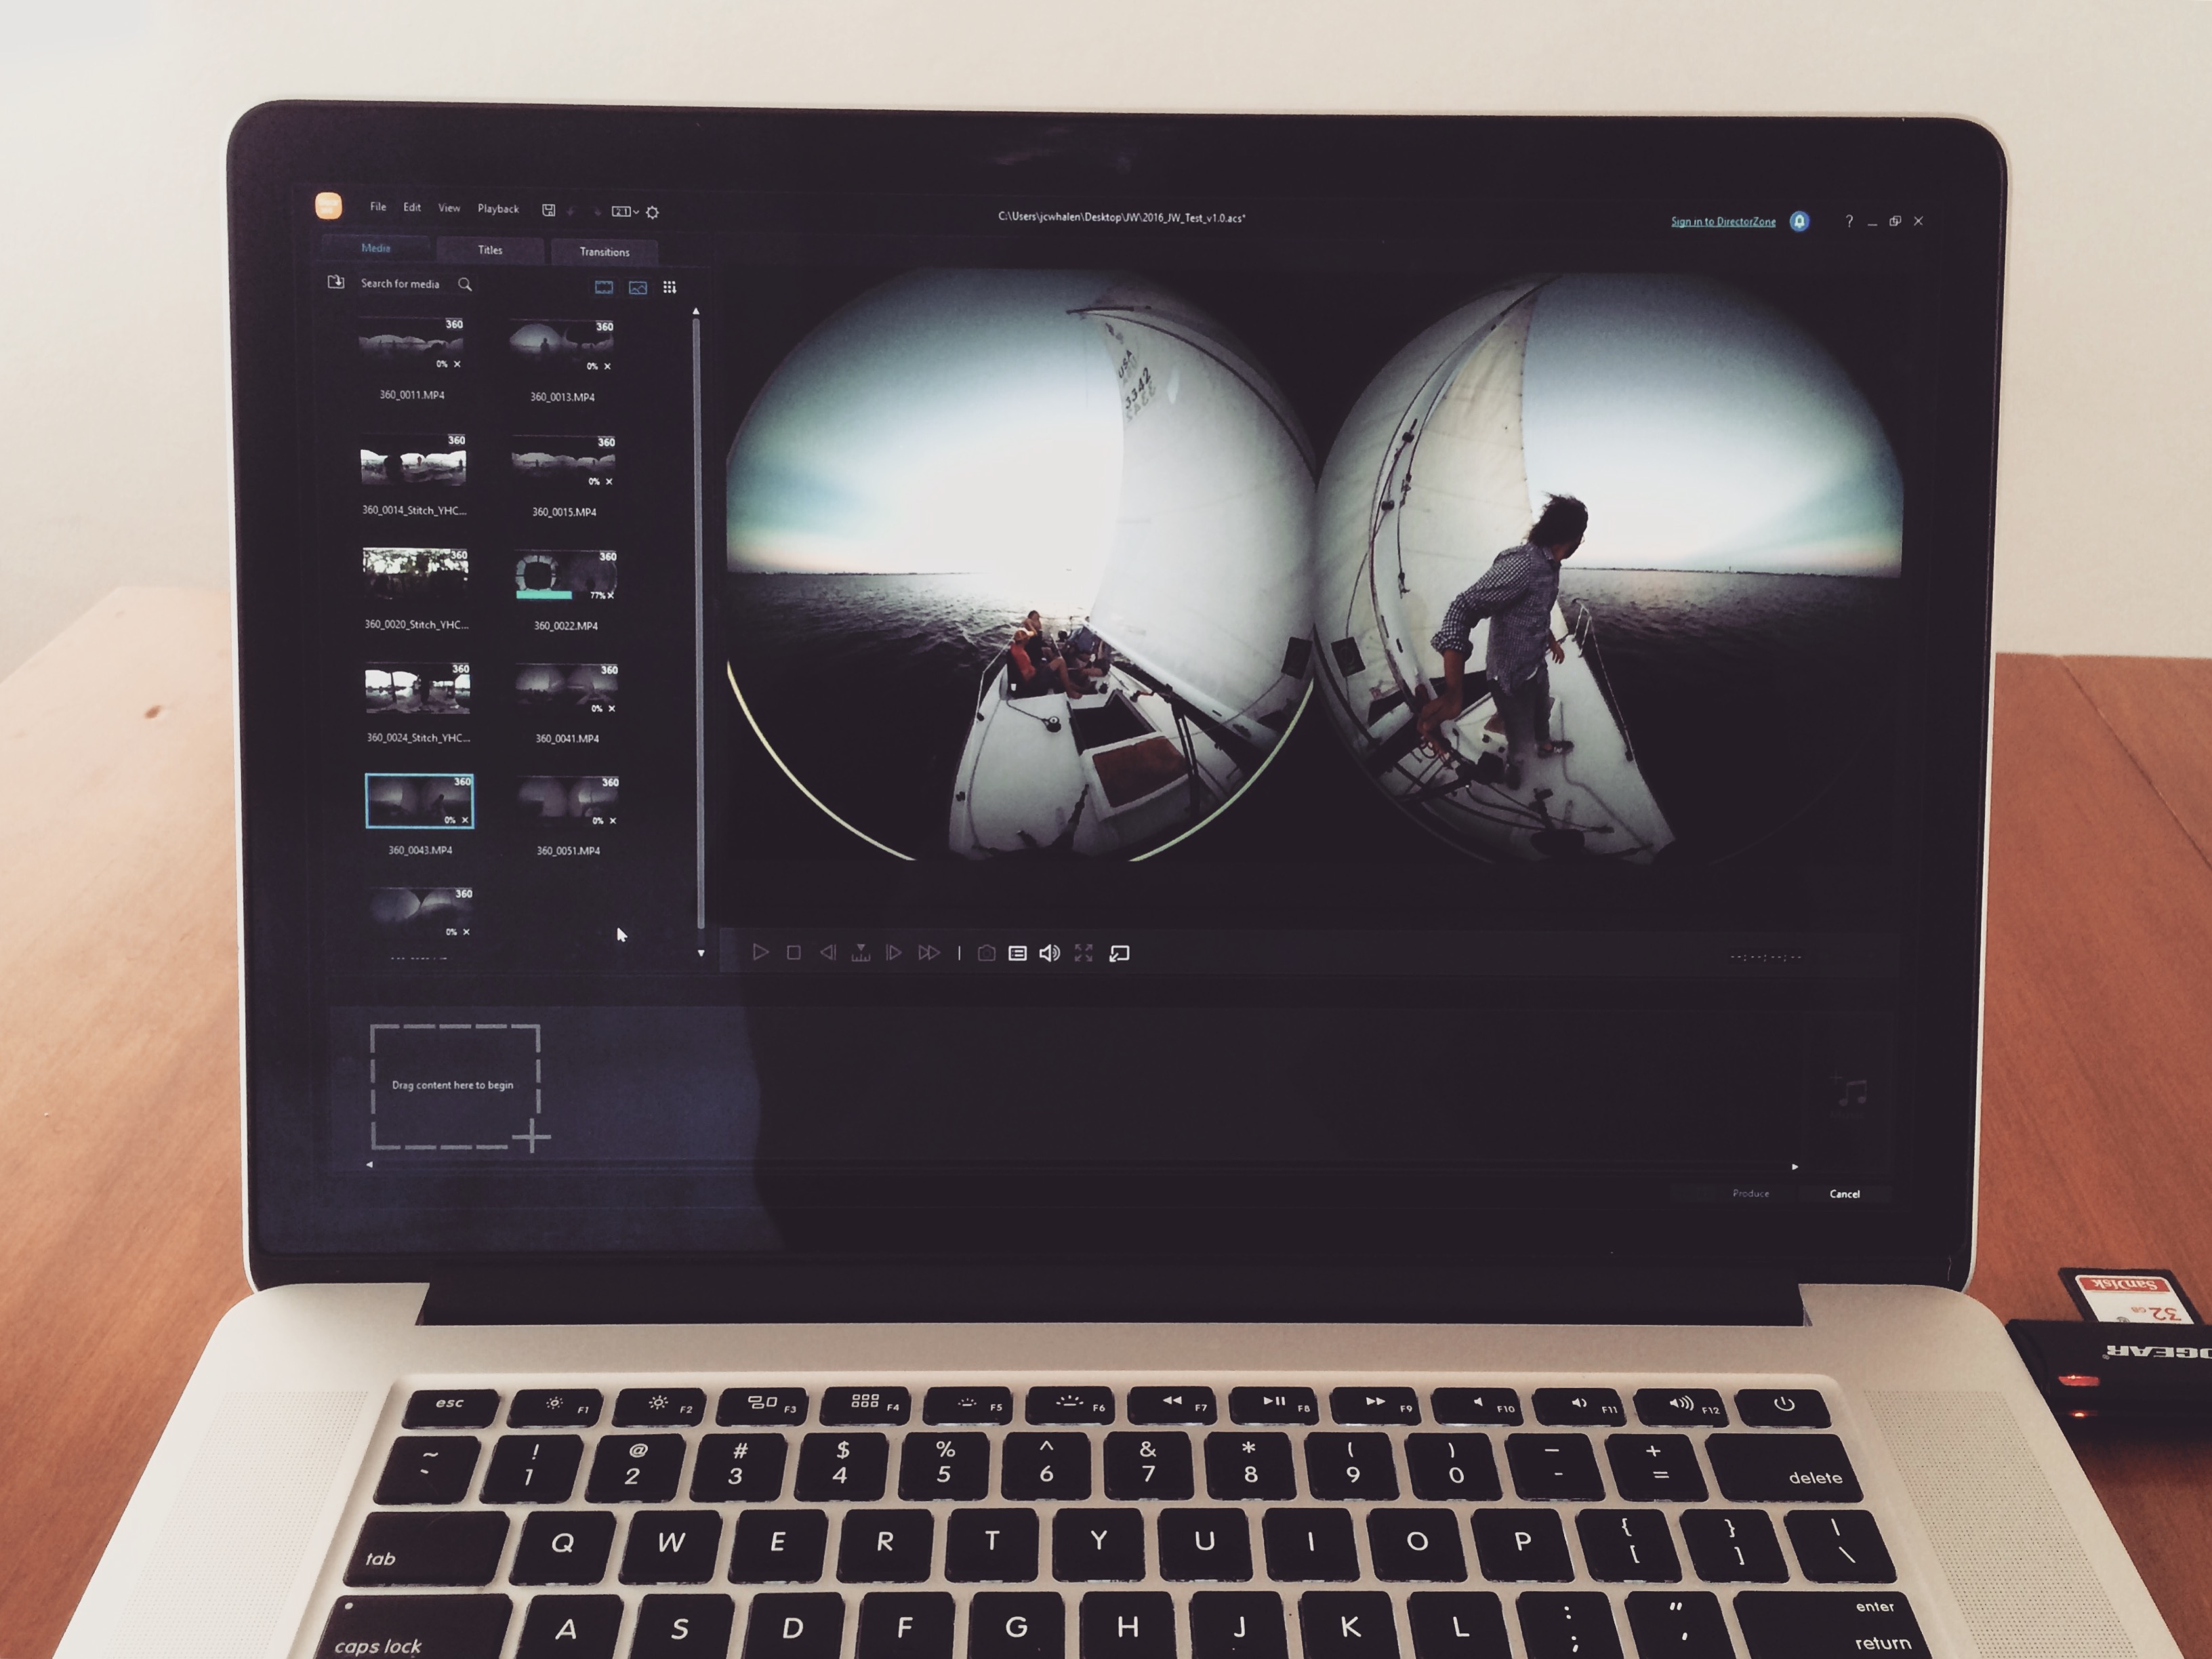Toggle the volume speaker icon

pyautogui.click(x=1050, y=953)
